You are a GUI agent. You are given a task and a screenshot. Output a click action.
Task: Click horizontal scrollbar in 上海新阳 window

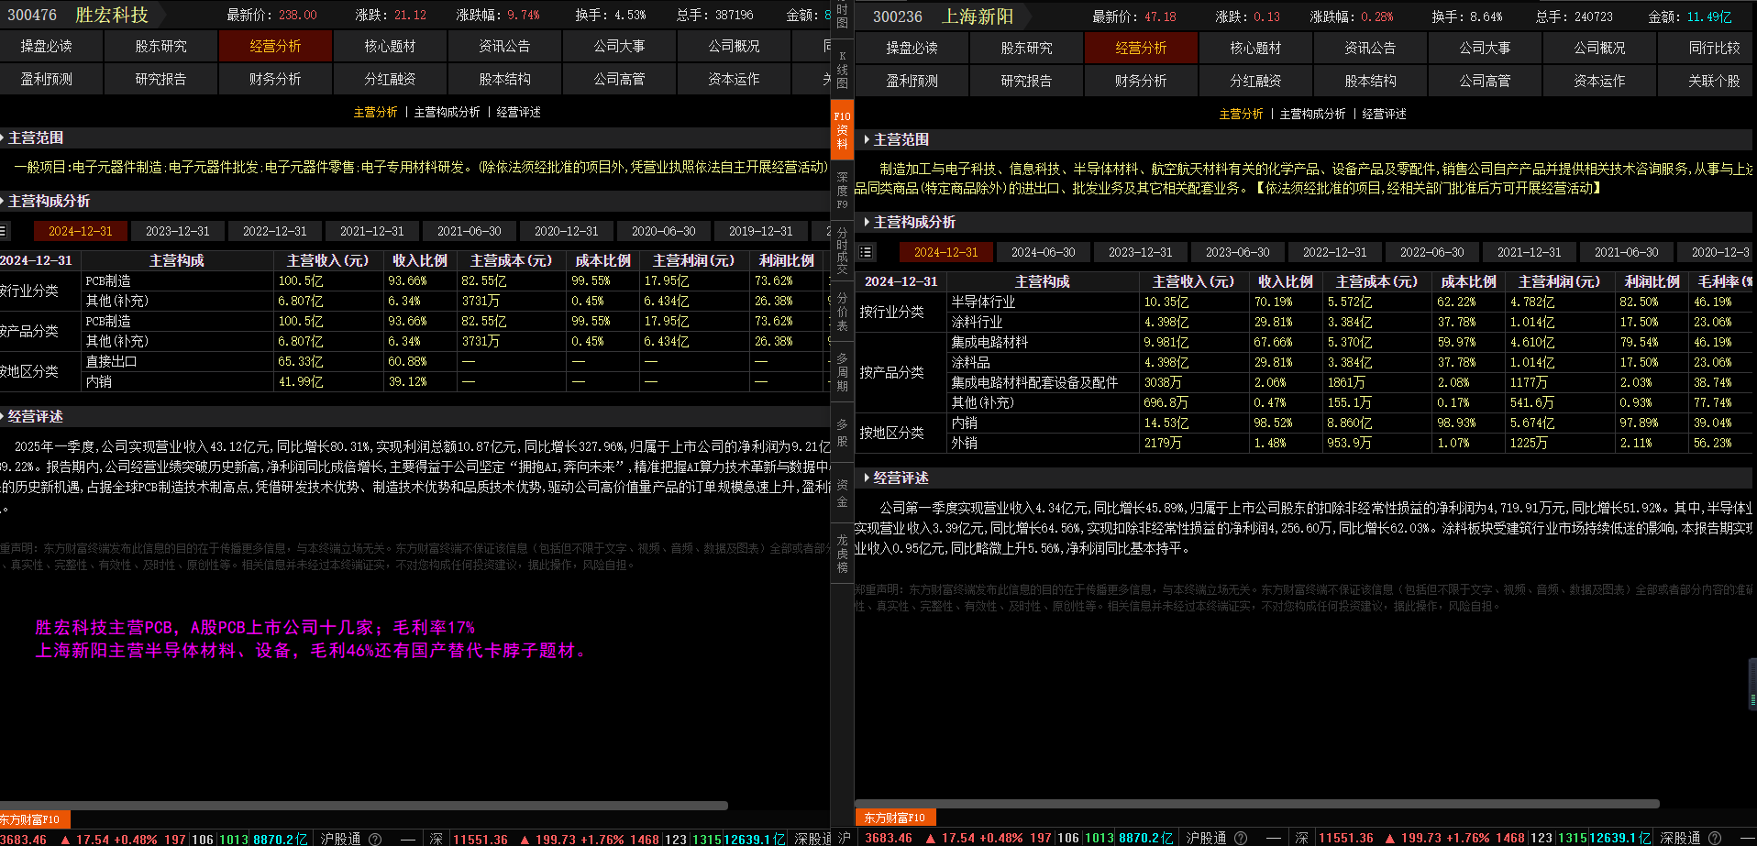[x=1257, y=804]
